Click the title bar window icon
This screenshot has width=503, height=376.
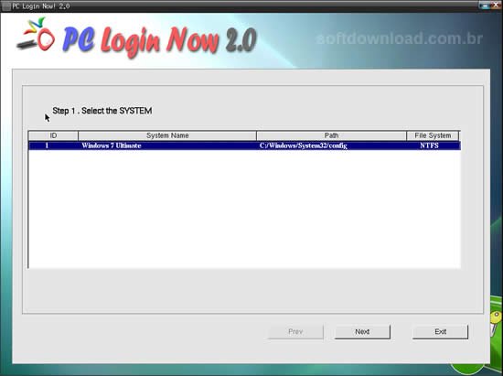pos(5,6)
